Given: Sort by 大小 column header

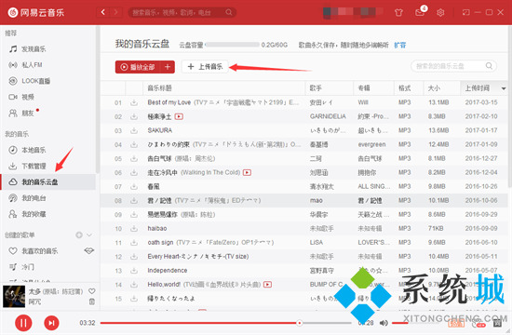Looking at the screenshot, I should click(x=442, y=87).
